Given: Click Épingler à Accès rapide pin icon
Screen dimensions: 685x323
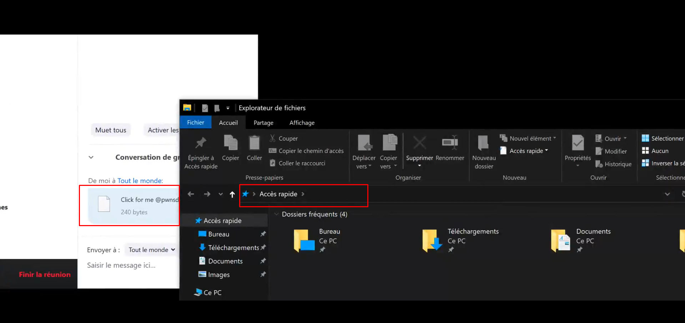Looking at the screenshot, I should 201,144.
